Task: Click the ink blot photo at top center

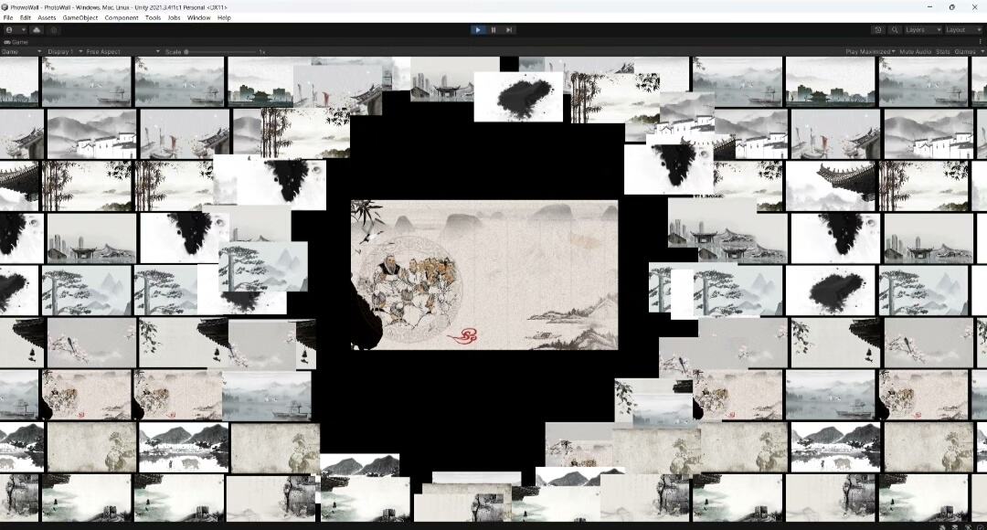Action: pos(518,96)
